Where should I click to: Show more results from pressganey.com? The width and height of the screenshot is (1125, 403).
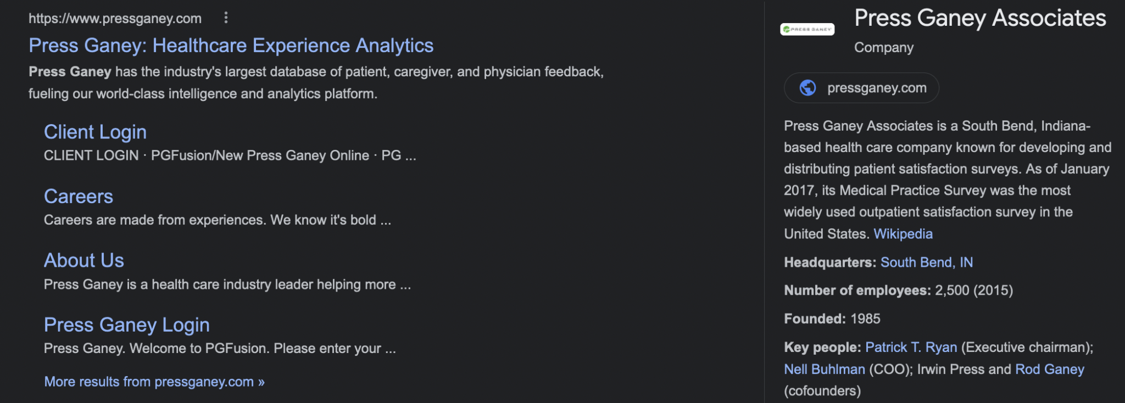coord(154,382)
